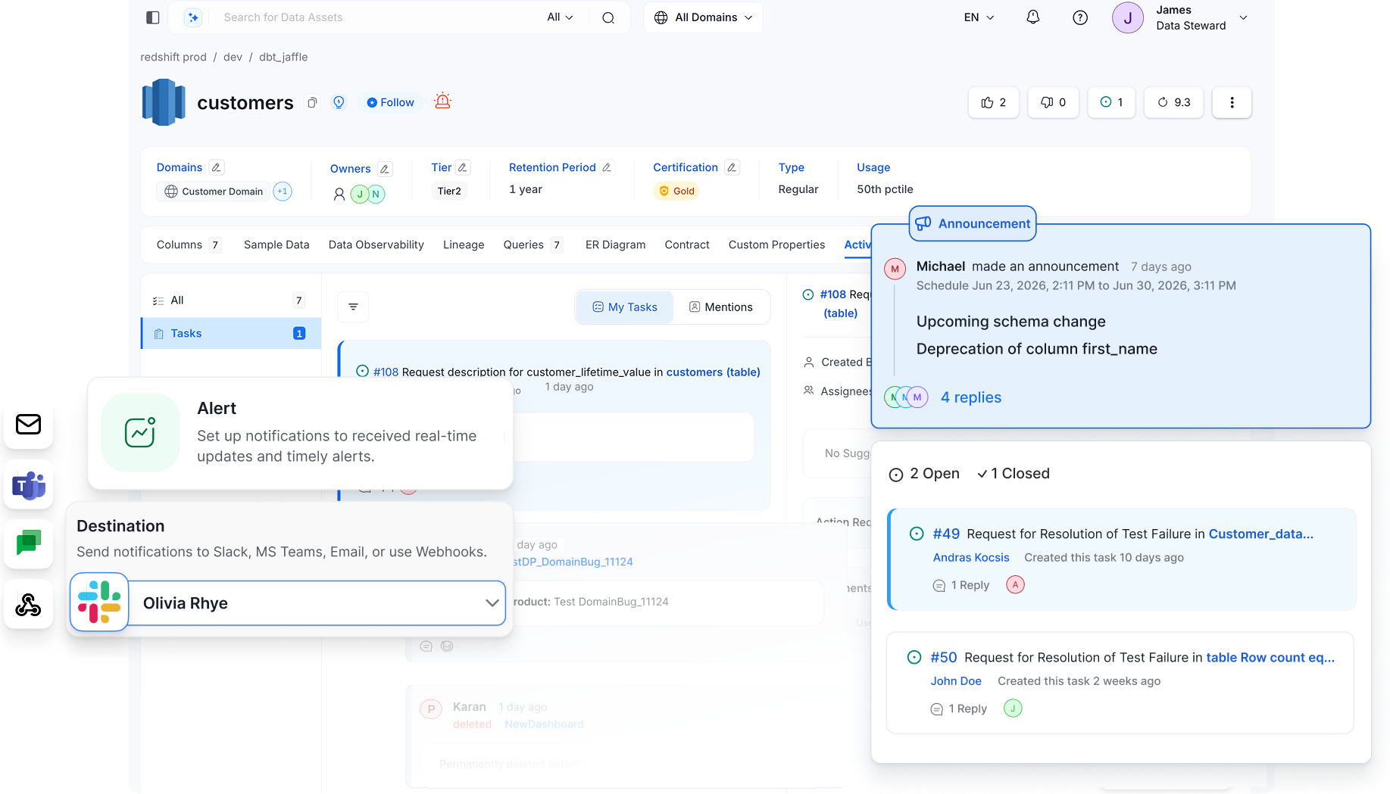
Task: Open the three-dot more options menu
Action: 1232,102
